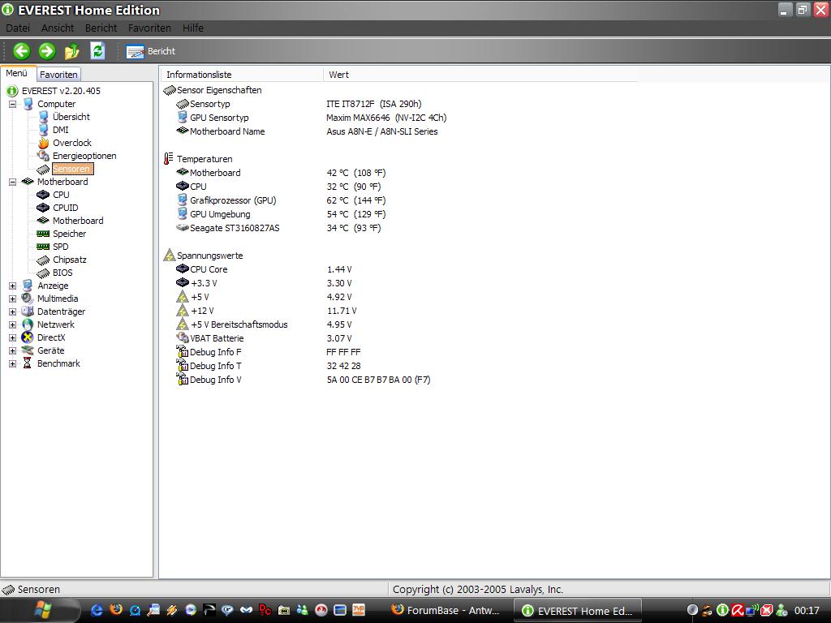Select DMI in the tree
This screenshot has width=831, height=623.
coord(60,130)
